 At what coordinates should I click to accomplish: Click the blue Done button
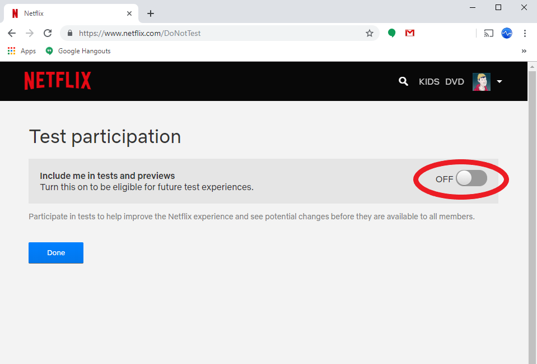(56, 253)
